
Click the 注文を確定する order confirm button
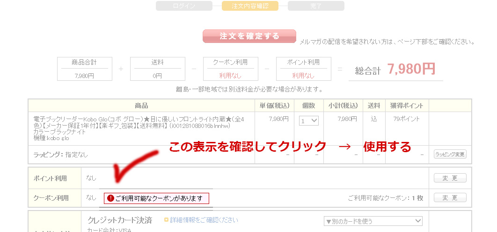tap(249, 36)
